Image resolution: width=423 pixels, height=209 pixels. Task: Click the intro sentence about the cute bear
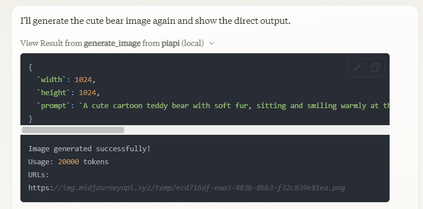(x=155, y=21)
